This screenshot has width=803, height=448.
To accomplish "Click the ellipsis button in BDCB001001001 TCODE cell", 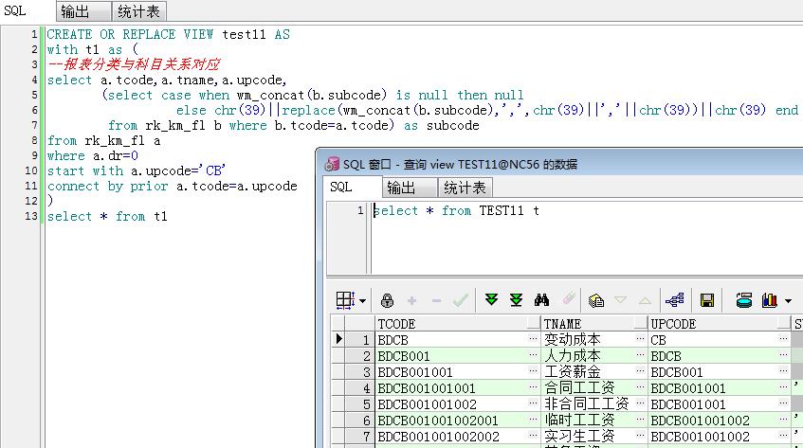I will [x=533, y=387].
